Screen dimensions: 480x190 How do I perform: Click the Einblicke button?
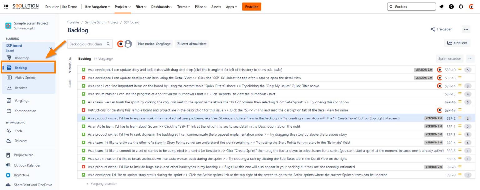point(457,43)
